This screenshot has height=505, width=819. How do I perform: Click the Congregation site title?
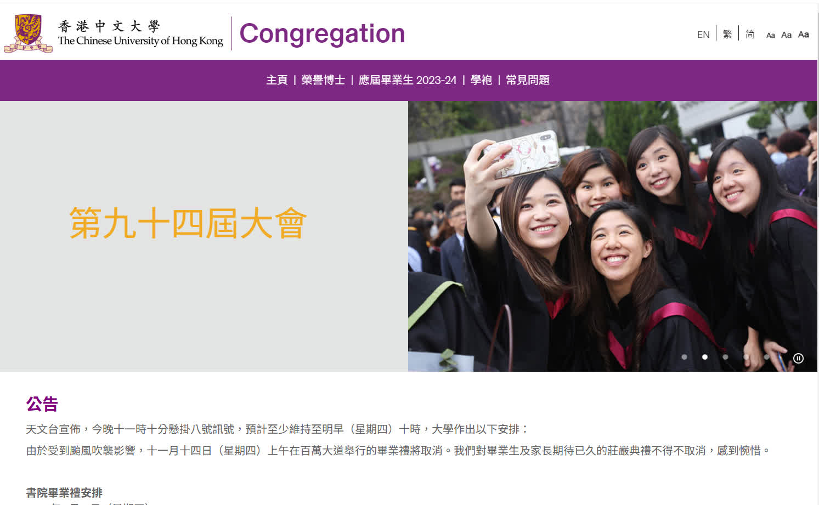point(322,33)
